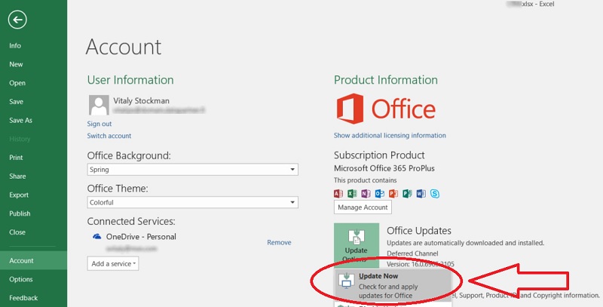The height and width of the screenshot is (307, 603).
Task: Click the Manage Account button
Action: point(363,207)
